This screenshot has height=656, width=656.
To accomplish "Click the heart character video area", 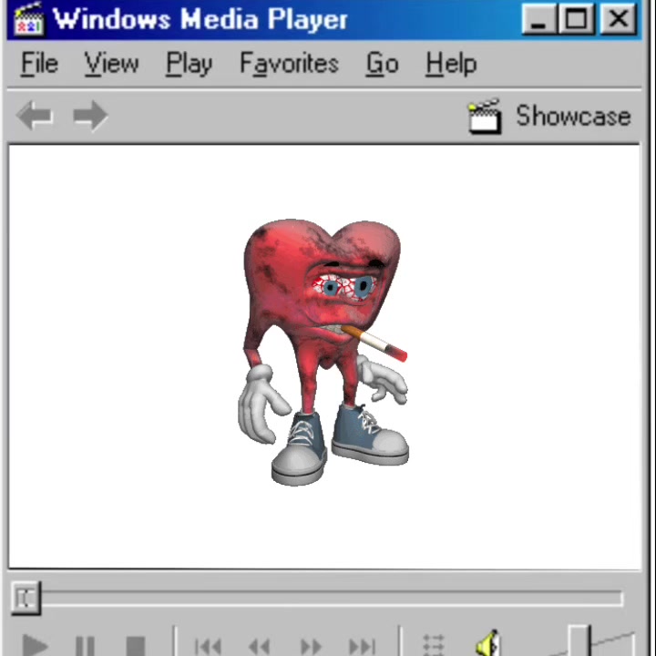I will tap(324, 356).
